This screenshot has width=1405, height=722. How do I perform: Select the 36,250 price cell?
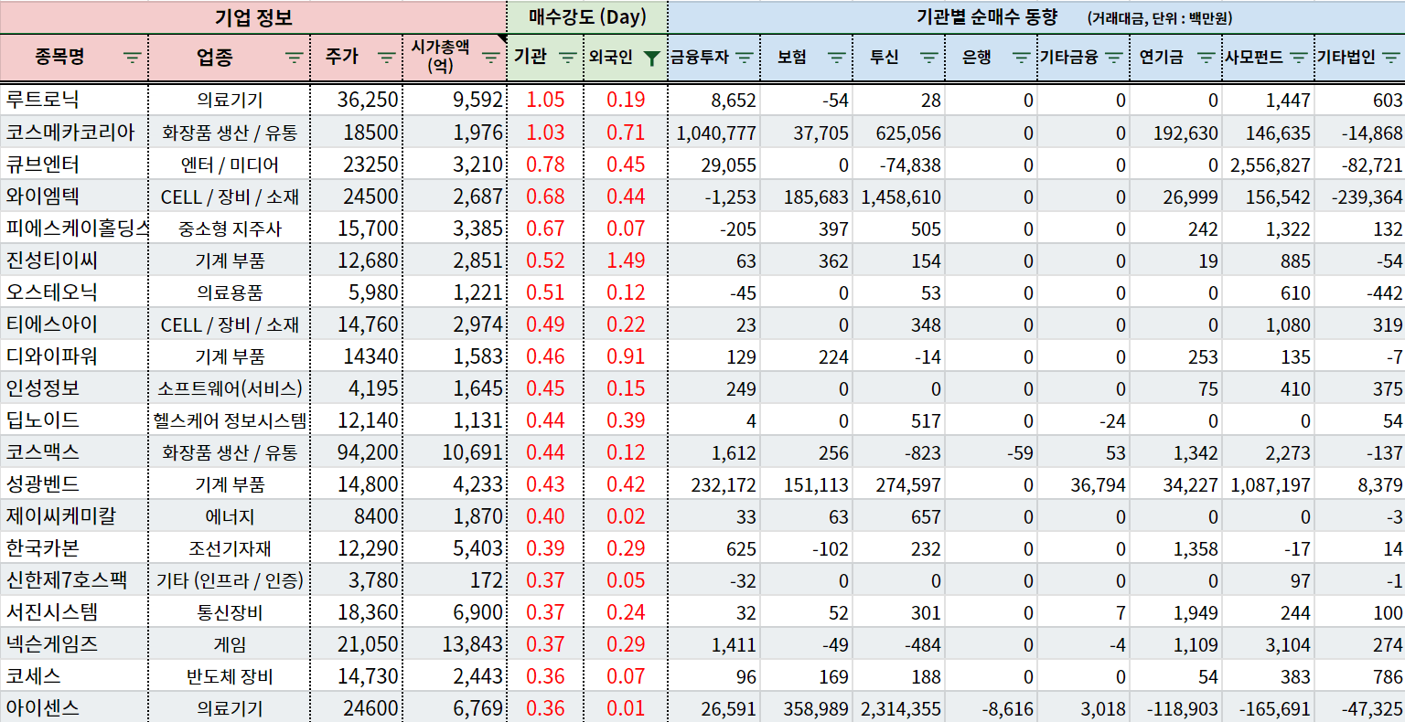click(357, 100)
